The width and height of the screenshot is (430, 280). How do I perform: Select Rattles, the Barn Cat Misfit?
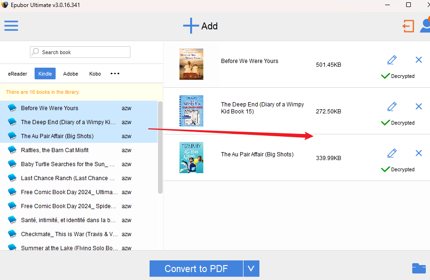(79, 150)
